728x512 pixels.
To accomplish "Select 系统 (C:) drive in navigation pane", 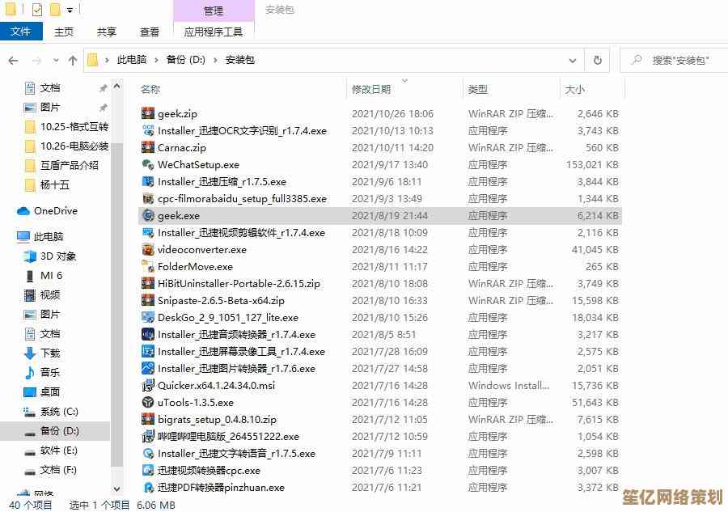I will [58, 412].
